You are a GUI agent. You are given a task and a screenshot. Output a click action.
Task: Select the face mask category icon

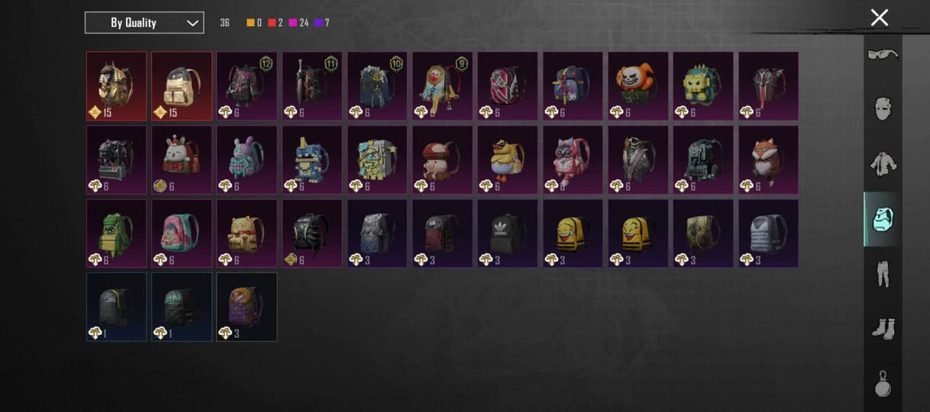[x=883, y=108]
